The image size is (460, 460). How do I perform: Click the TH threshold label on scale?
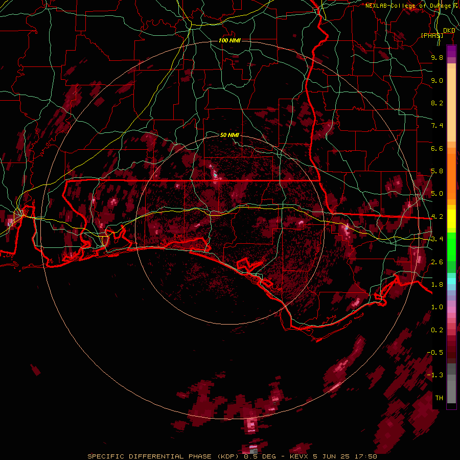(439, 398)
